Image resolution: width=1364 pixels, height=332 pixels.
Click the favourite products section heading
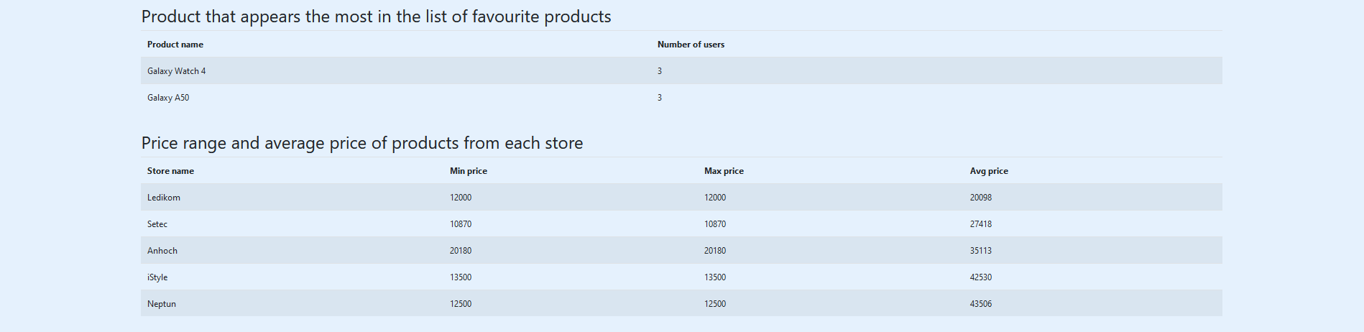[376, 17]
